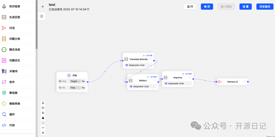Select the 循环 loop icon
The width and height of the screenshot is (275, 137).
click(4, 114)
